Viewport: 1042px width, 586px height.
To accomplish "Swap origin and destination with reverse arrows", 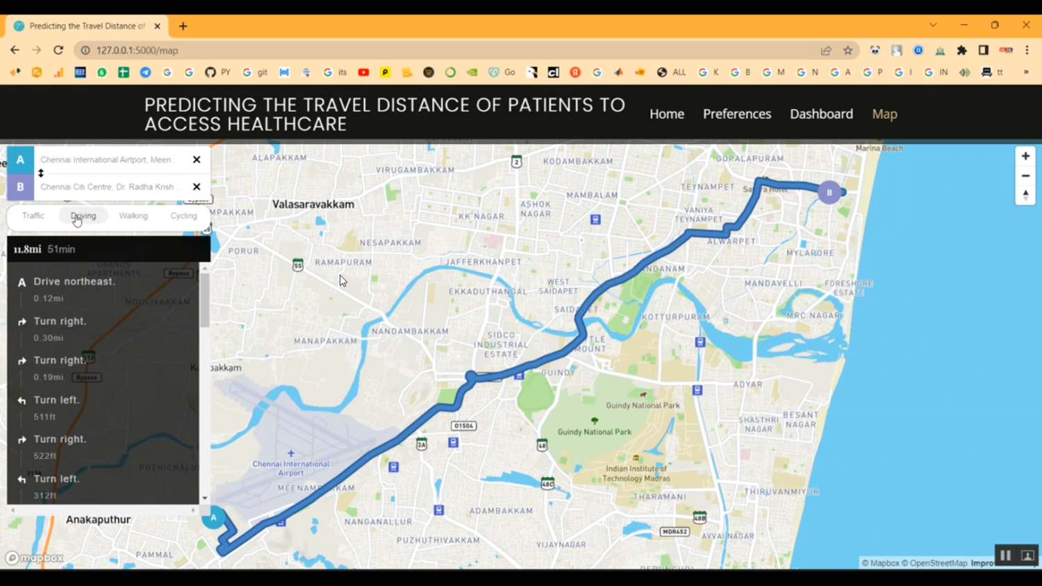I will coord(41,173).
